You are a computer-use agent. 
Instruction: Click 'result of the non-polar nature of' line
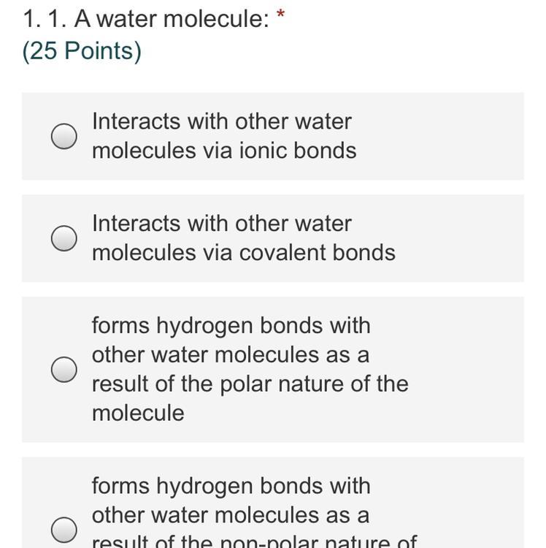[x=255, y=541]
